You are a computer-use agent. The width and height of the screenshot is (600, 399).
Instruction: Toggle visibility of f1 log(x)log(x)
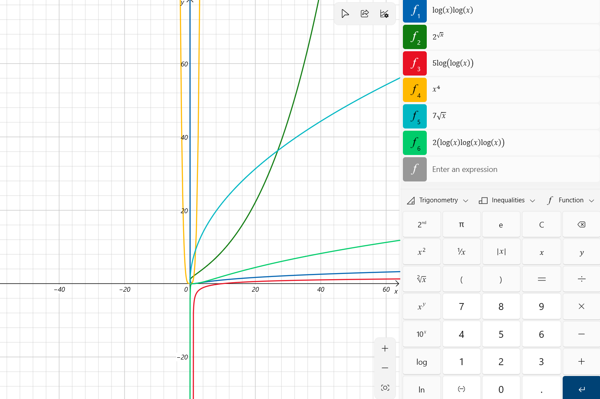[x=415, y=11]
